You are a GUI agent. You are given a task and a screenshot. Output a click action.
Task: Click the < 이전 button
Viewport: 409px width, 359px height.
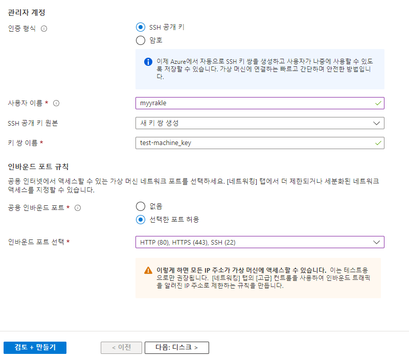[x=121, y=347]
